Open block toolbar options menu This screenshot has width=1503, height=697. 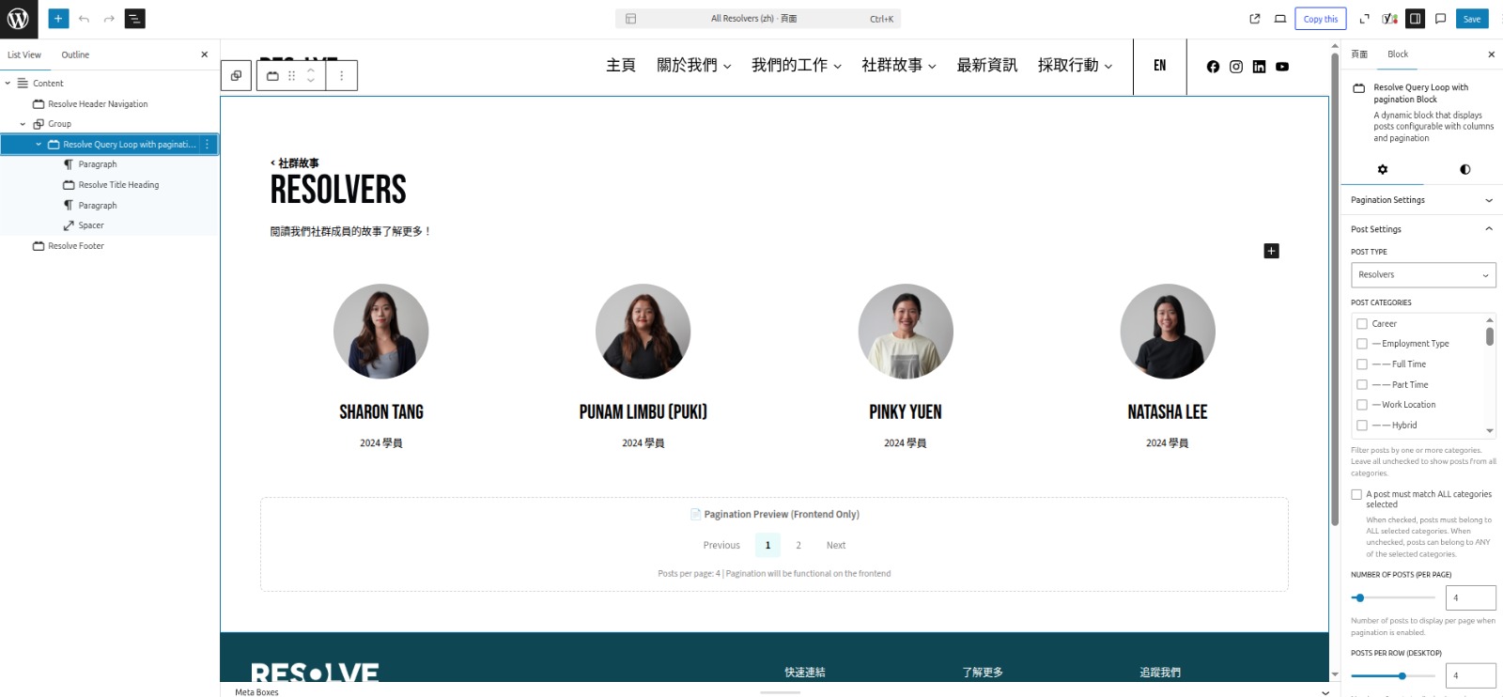pyautogui.click(x=342, y=76)
